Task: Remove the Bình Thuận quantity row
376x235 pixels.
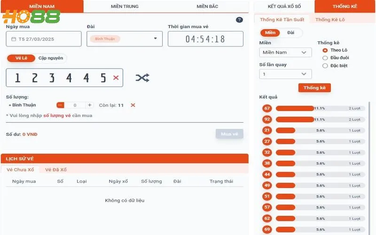Action: coord(133,105)
